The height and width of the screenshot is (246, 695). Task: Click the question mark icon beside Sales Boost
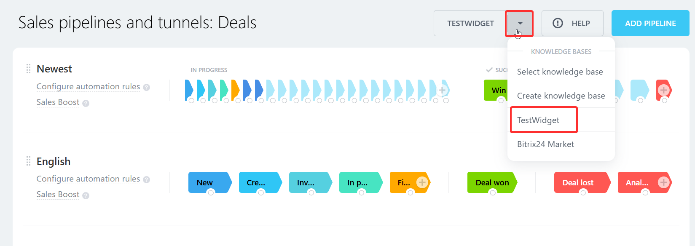coord(86,103)
